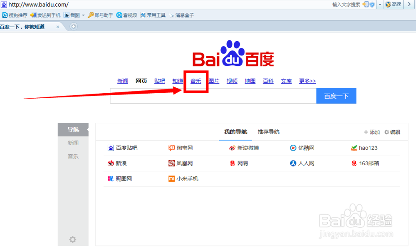This screenshot has height=248, width=416.
Task: Select 新闻 in left sidebar
Action: (73, 143)
